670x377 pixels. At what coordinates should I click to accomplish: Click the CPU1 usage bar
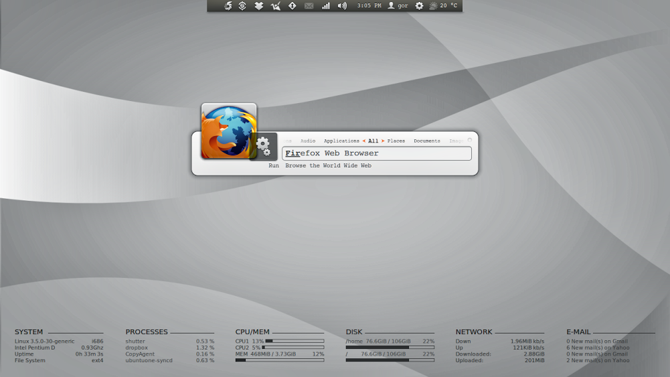coord(295,341)
